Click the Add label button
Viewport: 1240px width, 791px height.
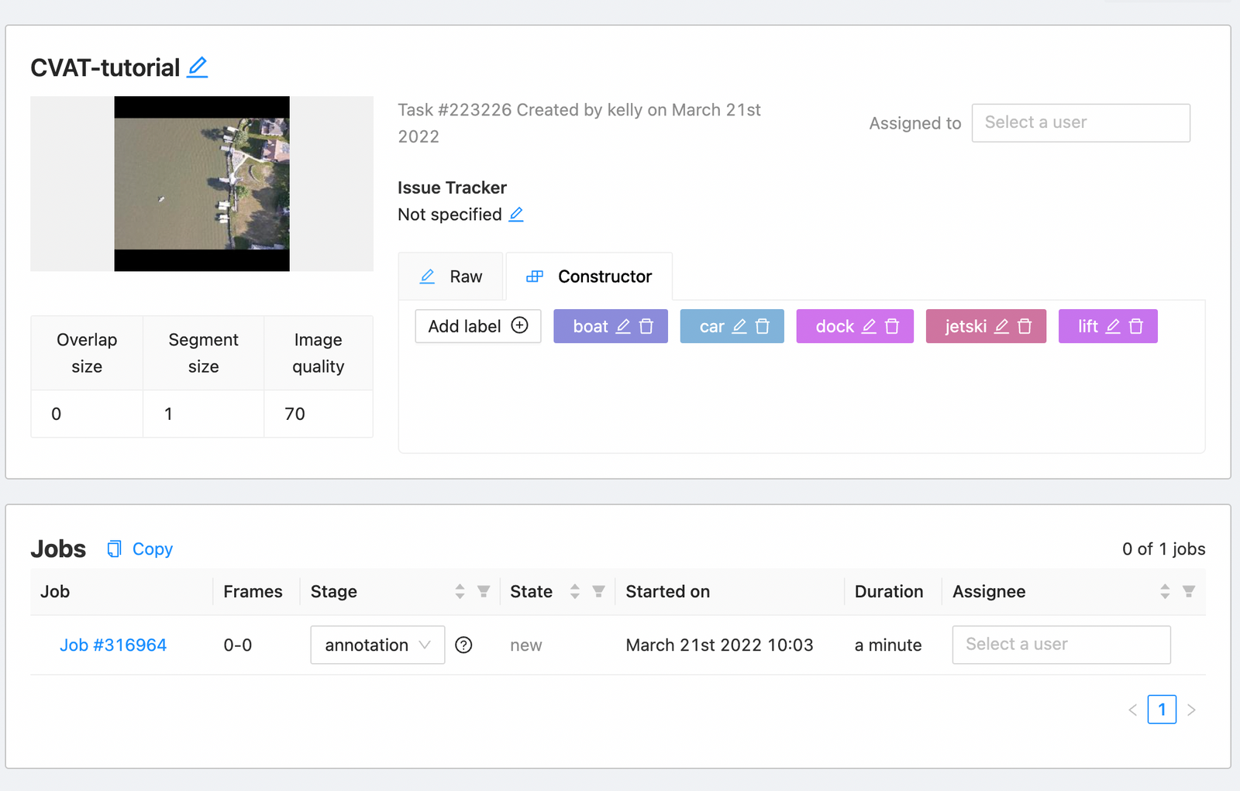point(477,326)
